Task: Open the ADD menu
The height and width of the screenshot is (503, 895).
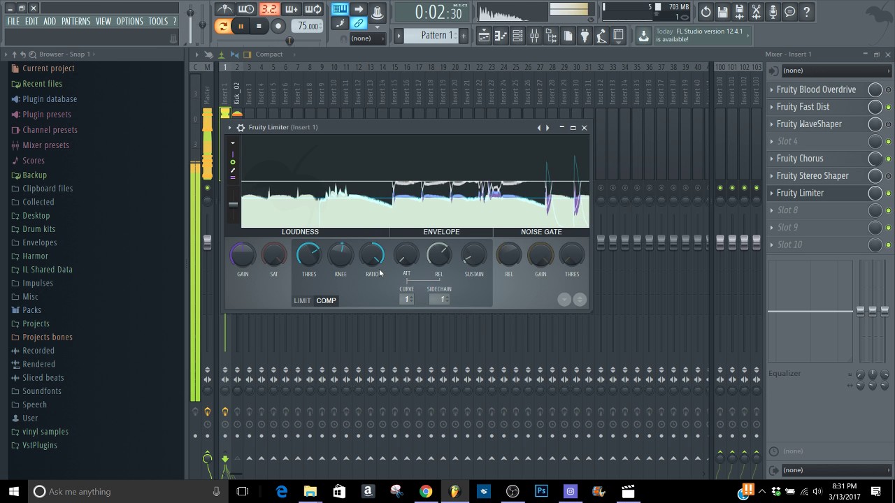Action: (50, 22)
